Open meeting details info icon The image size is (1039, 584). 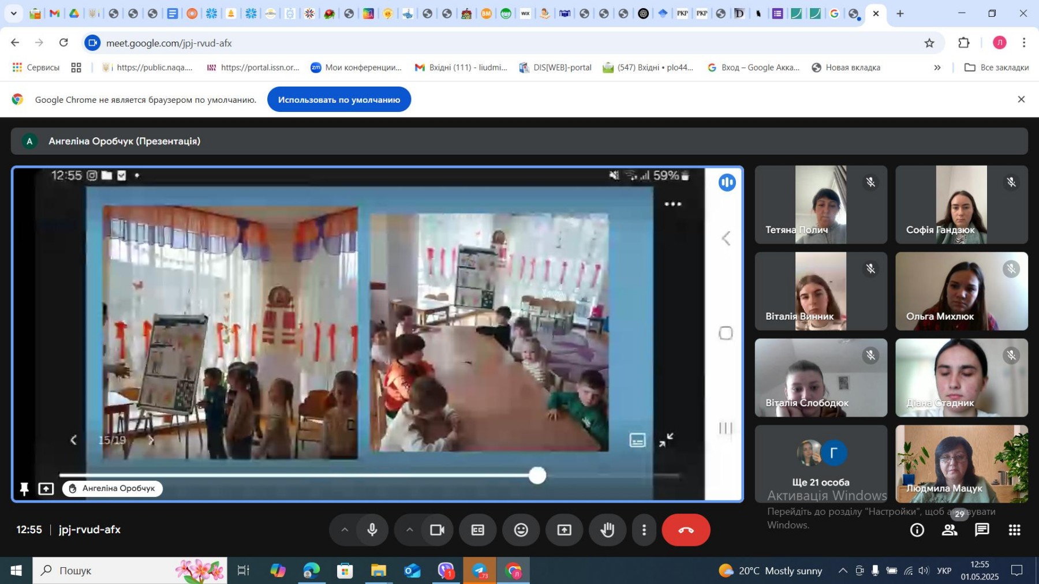point(917,530)
